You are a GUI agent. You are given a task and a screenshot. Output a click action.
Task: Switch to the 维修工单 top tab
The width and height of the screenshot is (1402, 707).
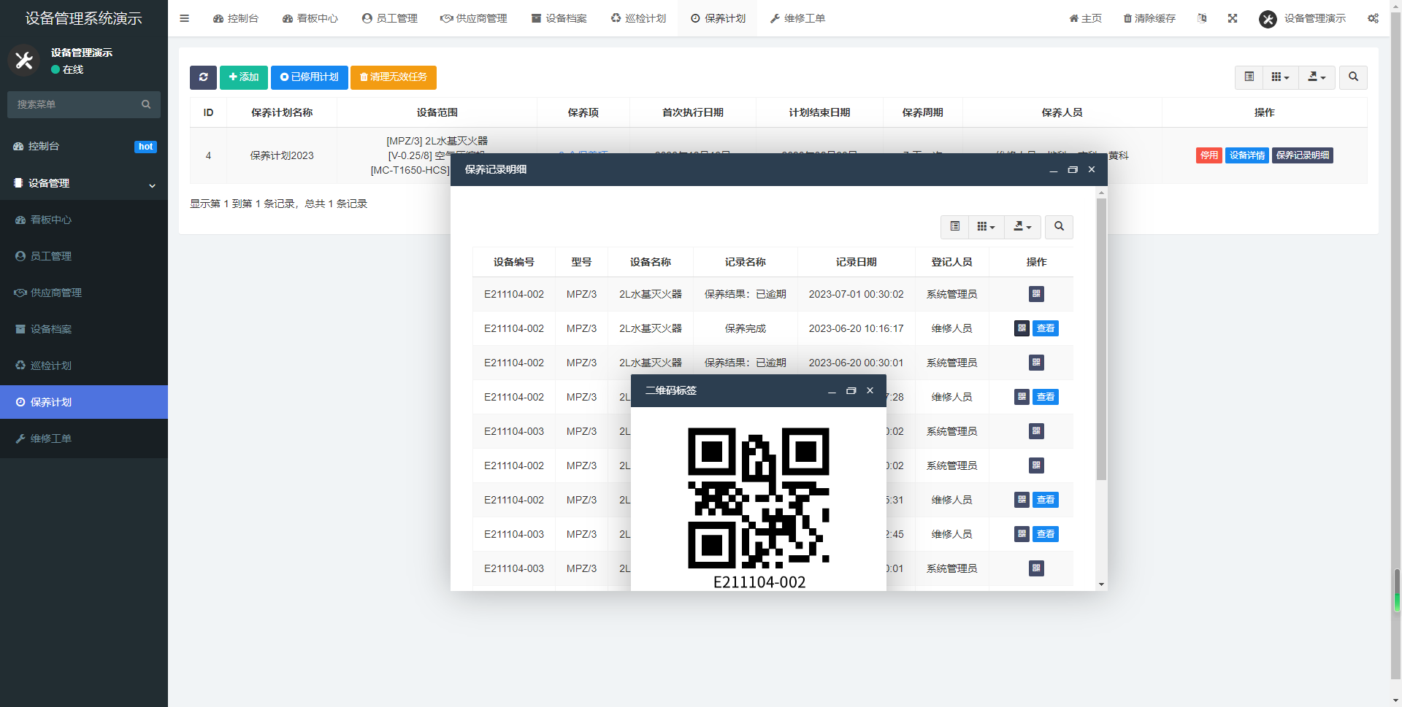(797, 18)
